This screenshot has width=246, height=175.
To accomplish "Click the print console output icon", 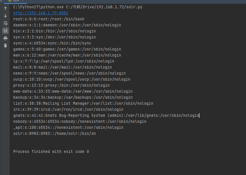I will 5,38.
